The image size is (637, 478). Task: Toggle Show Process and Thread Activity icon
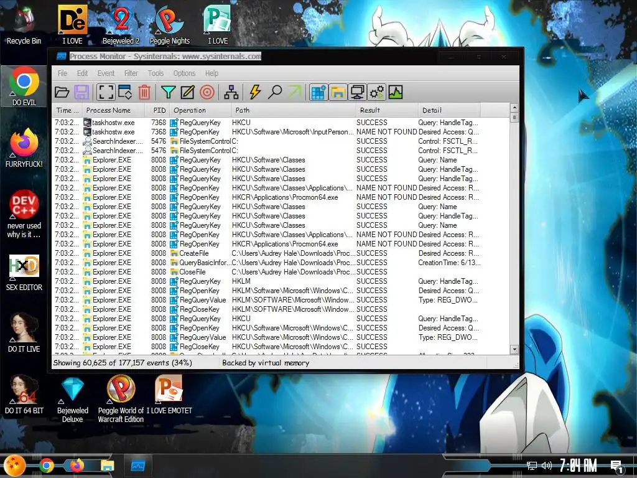376,92
